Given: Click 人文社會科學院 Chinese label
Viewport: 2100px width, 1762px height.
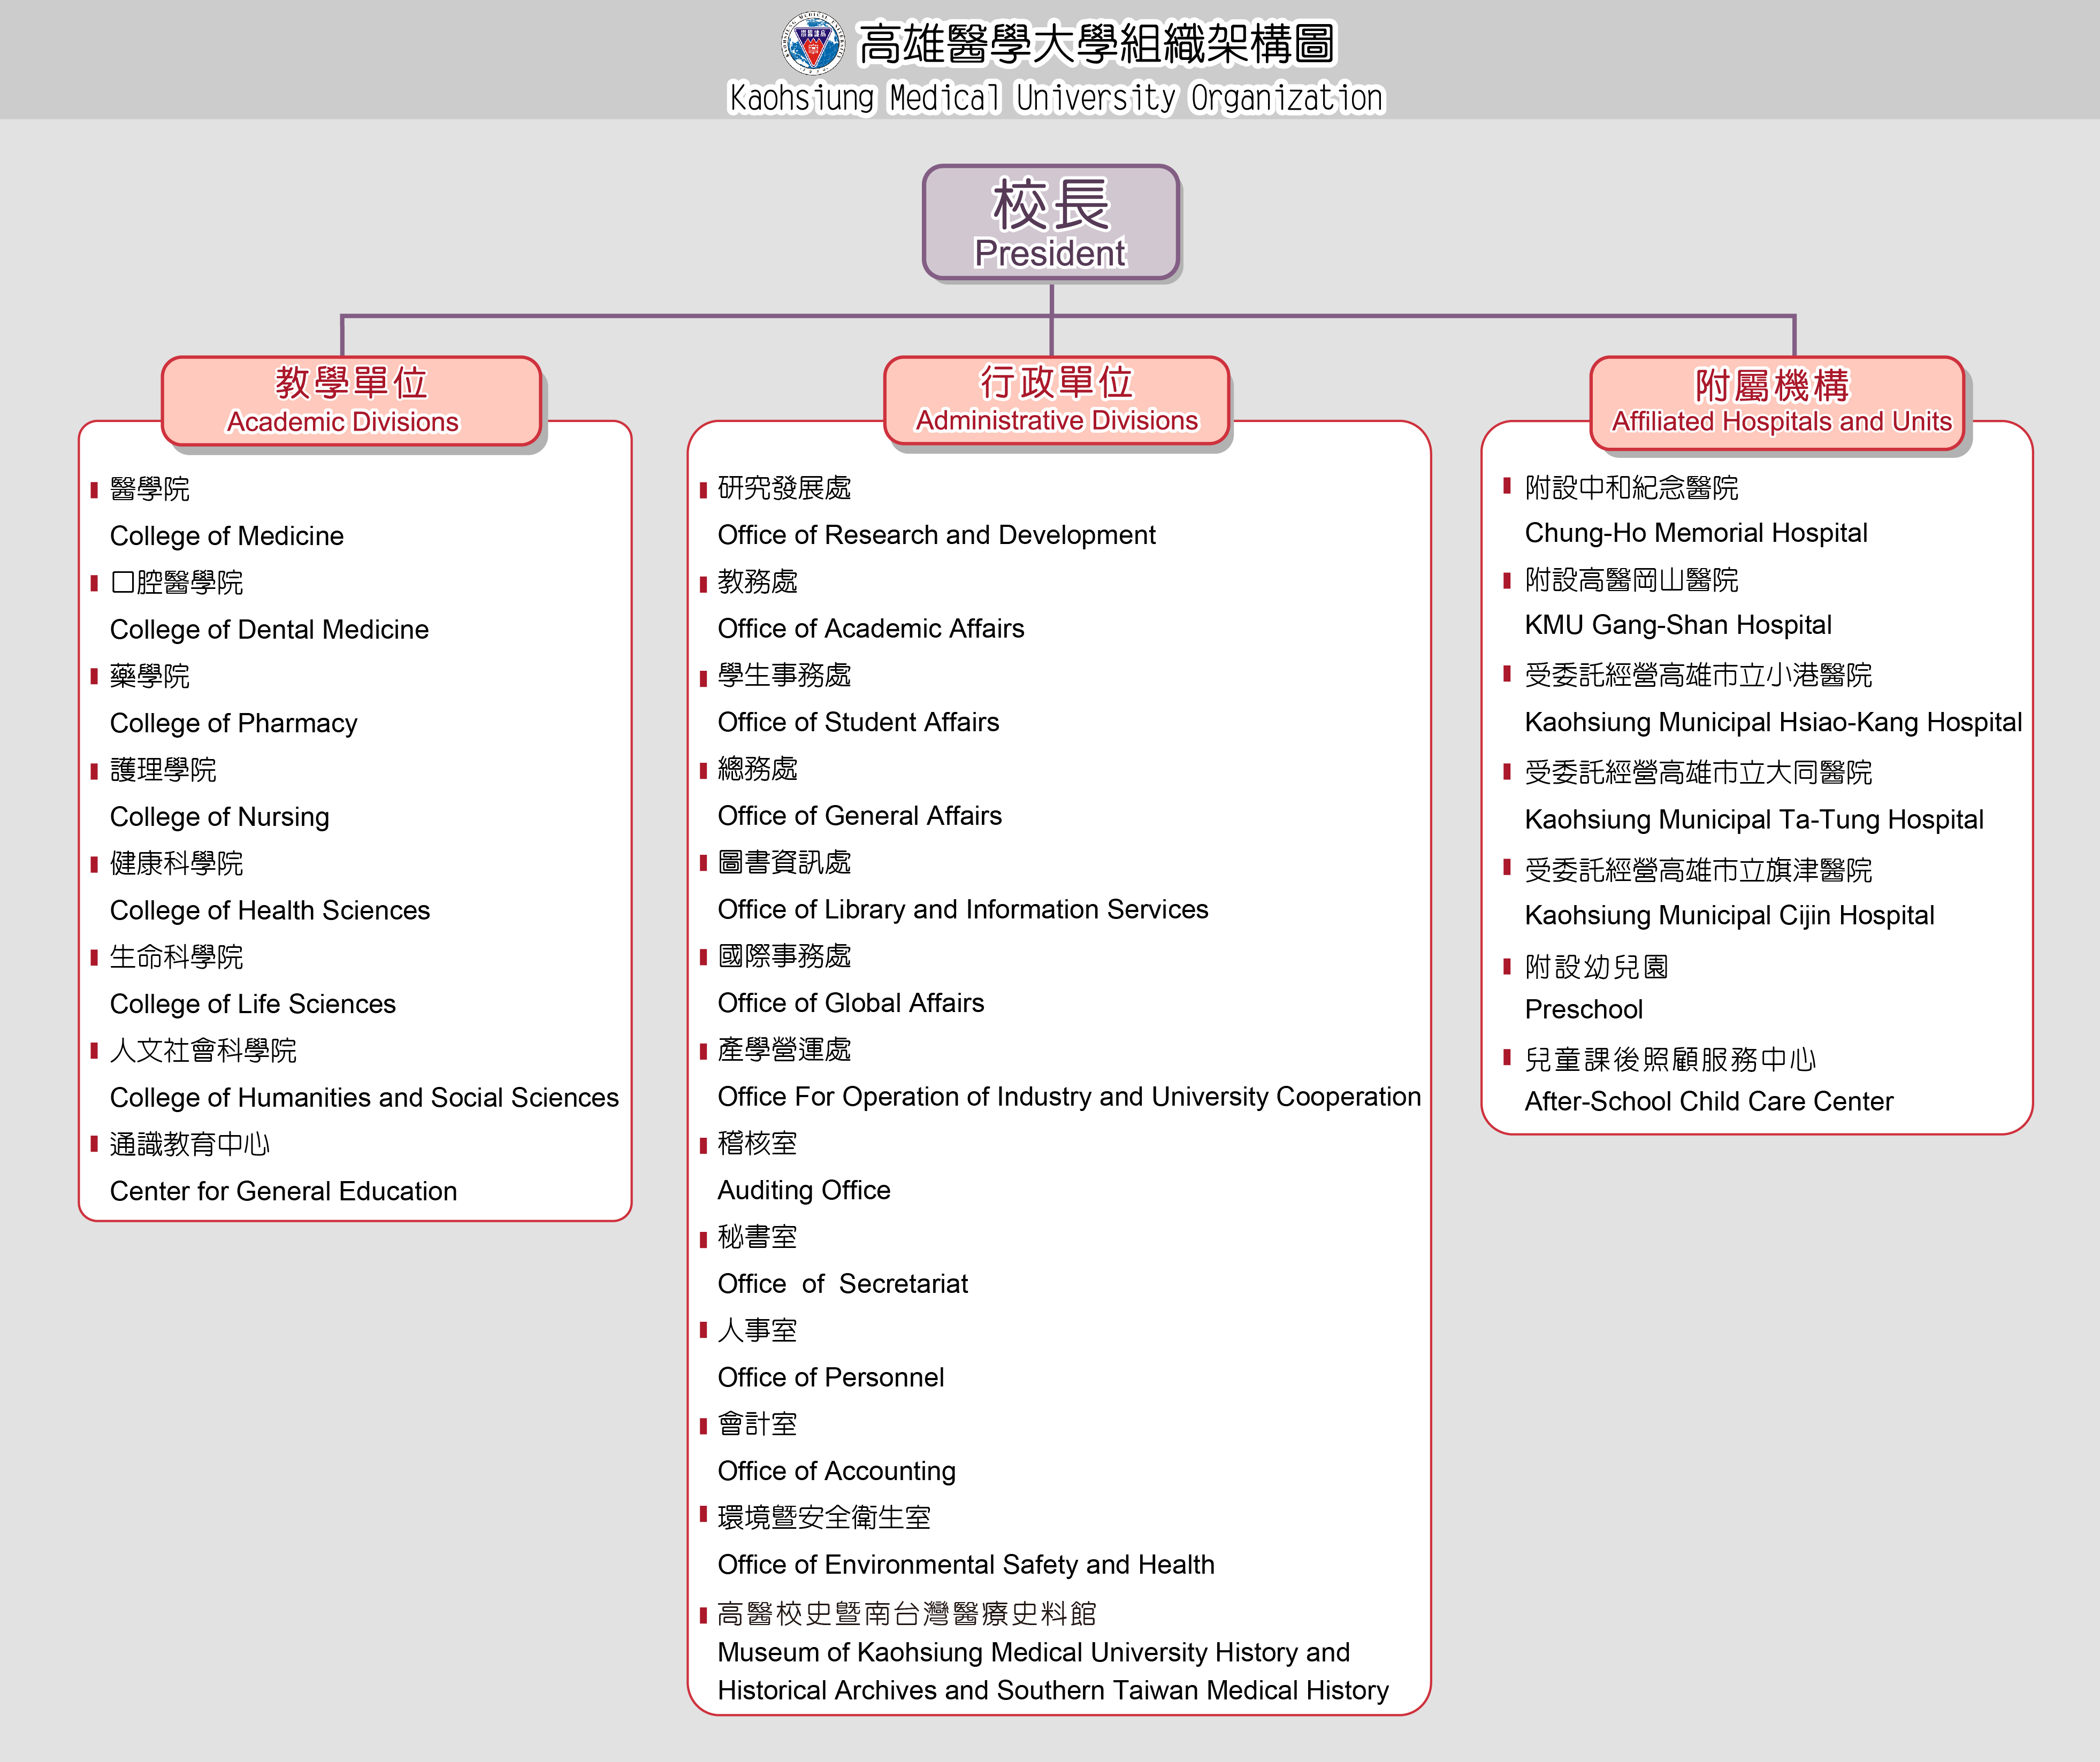Looking at the screenshot, I should pos(203,1050).
